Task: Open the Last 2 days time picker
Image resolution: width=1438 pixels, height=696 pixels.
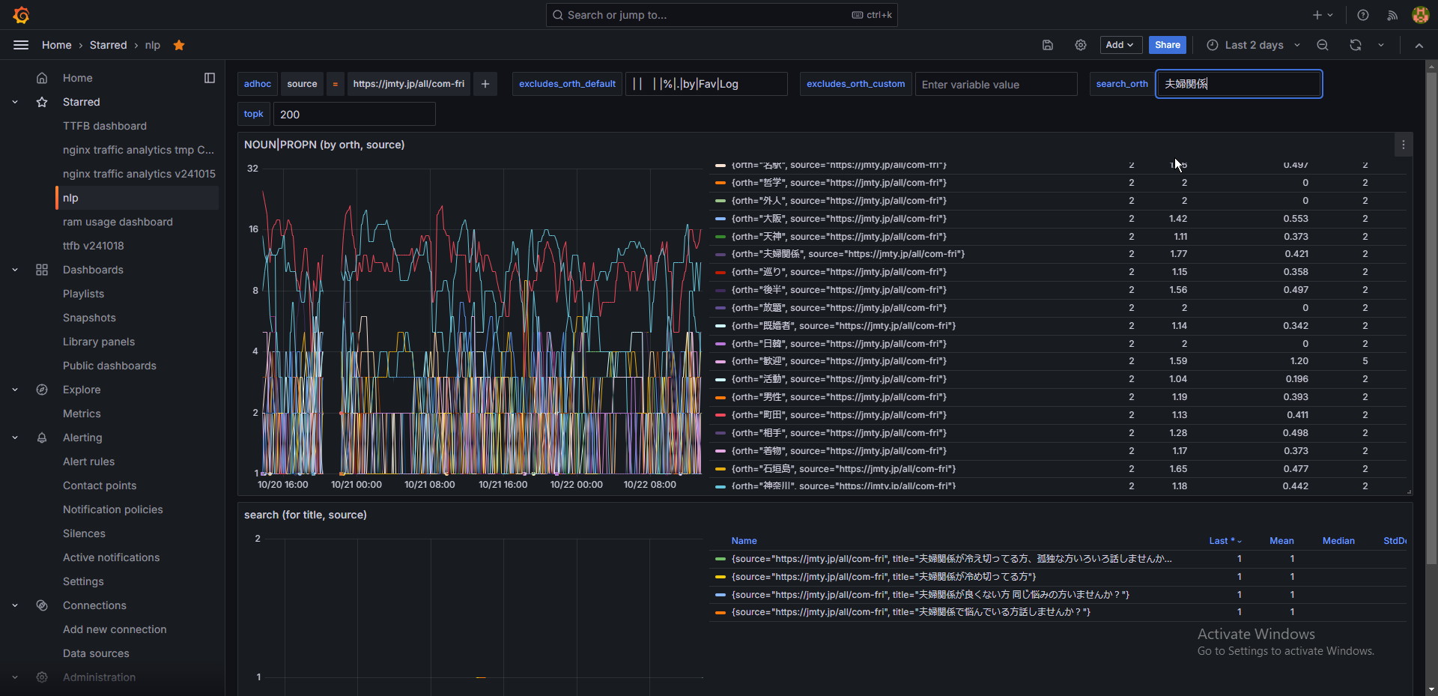Action: point(1253,45)
